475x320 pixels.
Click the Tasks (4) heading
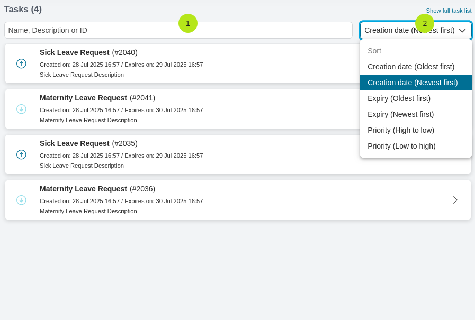click(22, 9)
